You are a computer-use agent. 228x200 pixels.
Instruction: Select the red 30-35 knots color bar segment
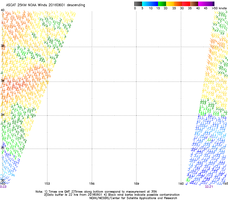point(186,4)
